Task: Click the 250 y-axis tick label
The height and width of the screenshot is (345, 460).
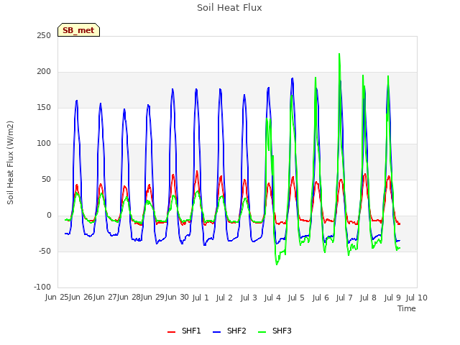Action: click(44, 36)
